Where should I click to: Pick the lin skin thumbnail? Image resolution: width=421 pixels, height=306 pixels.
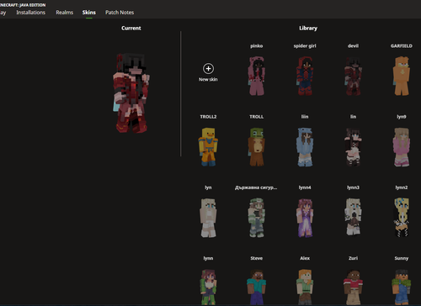(353, 147)
